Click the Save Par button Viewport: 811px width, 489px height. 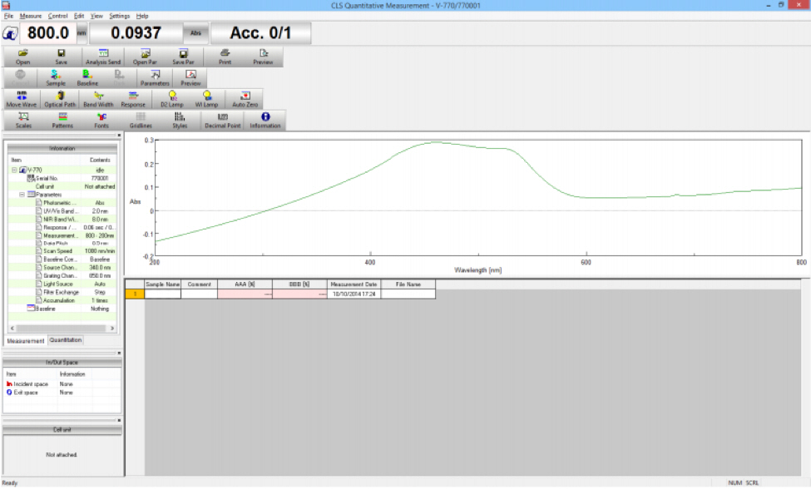point(183,57)
